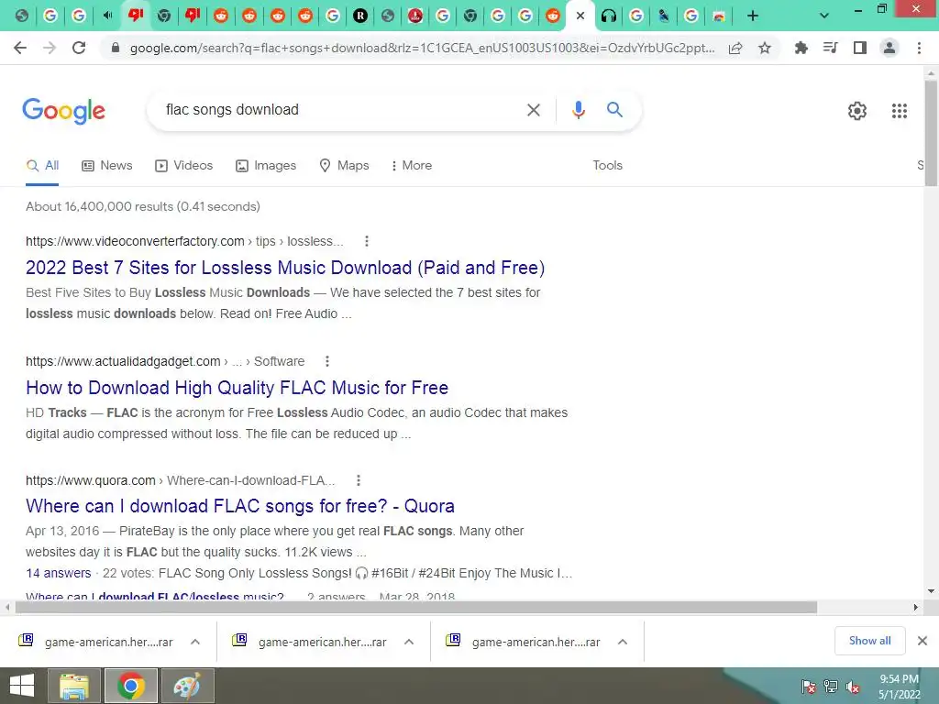The width and height of the screenshot is (939, 704).
Task: Switch to the headphones icon tab
Action: [x=609, y=16]
